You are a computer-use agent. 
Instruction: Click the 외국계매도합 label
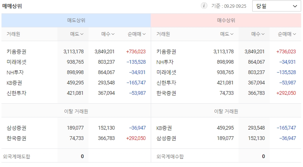click(17, 156)
